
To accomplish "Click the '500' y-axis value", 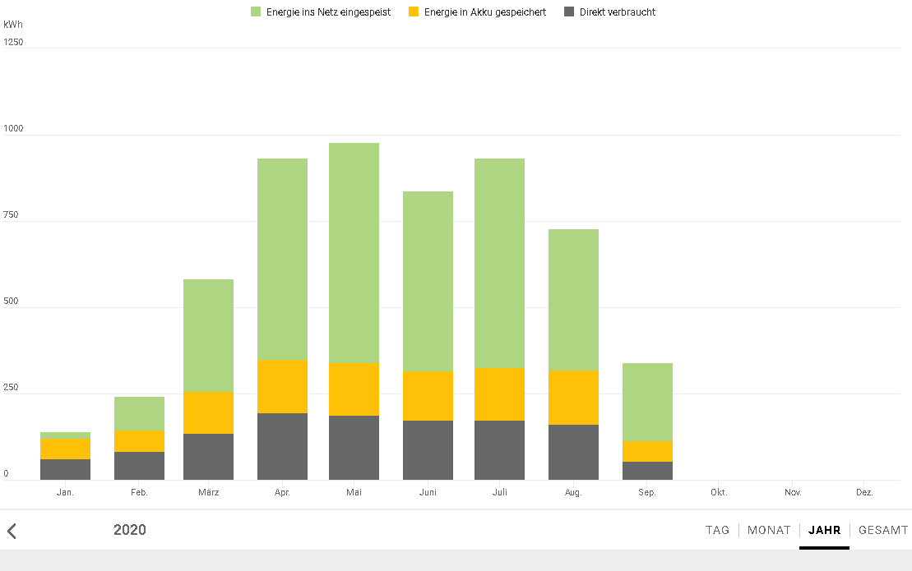I will 11,301.
